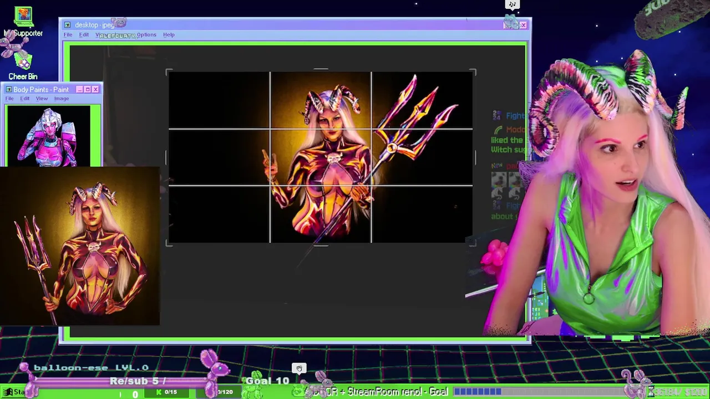Open Image menu in Body Paints window
The image size is (710, 399).
click(62, 99)
